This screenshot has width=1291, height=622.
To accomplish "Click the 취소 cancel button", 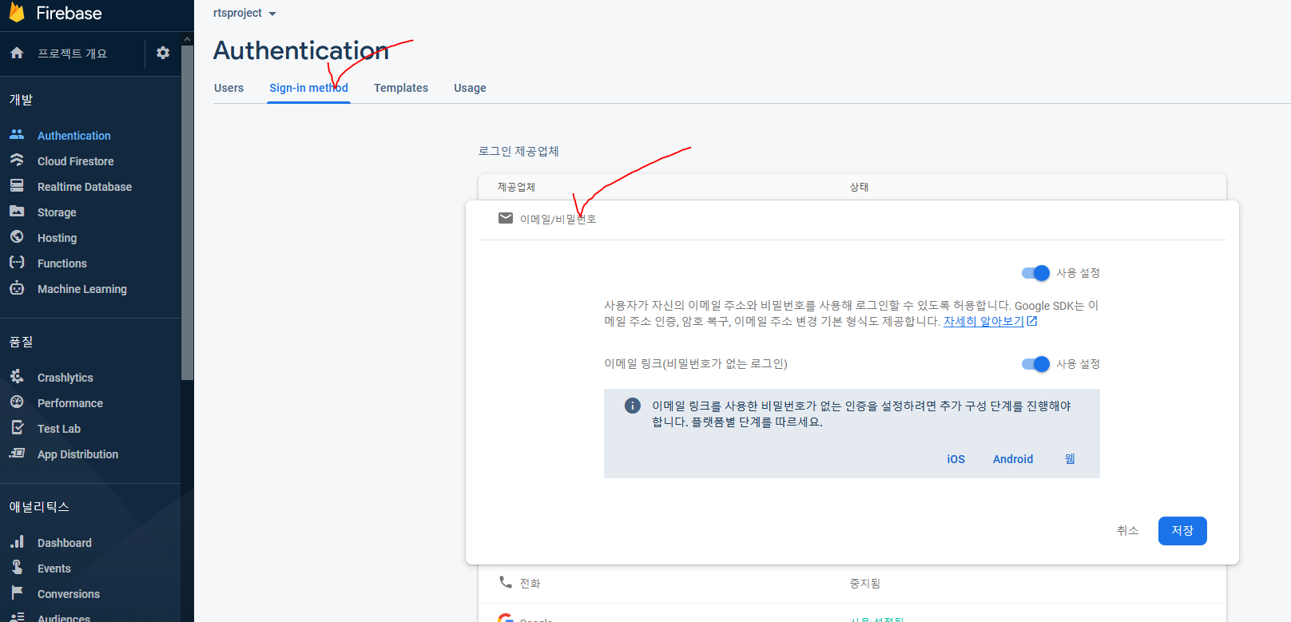I will tap(1127, 531).
